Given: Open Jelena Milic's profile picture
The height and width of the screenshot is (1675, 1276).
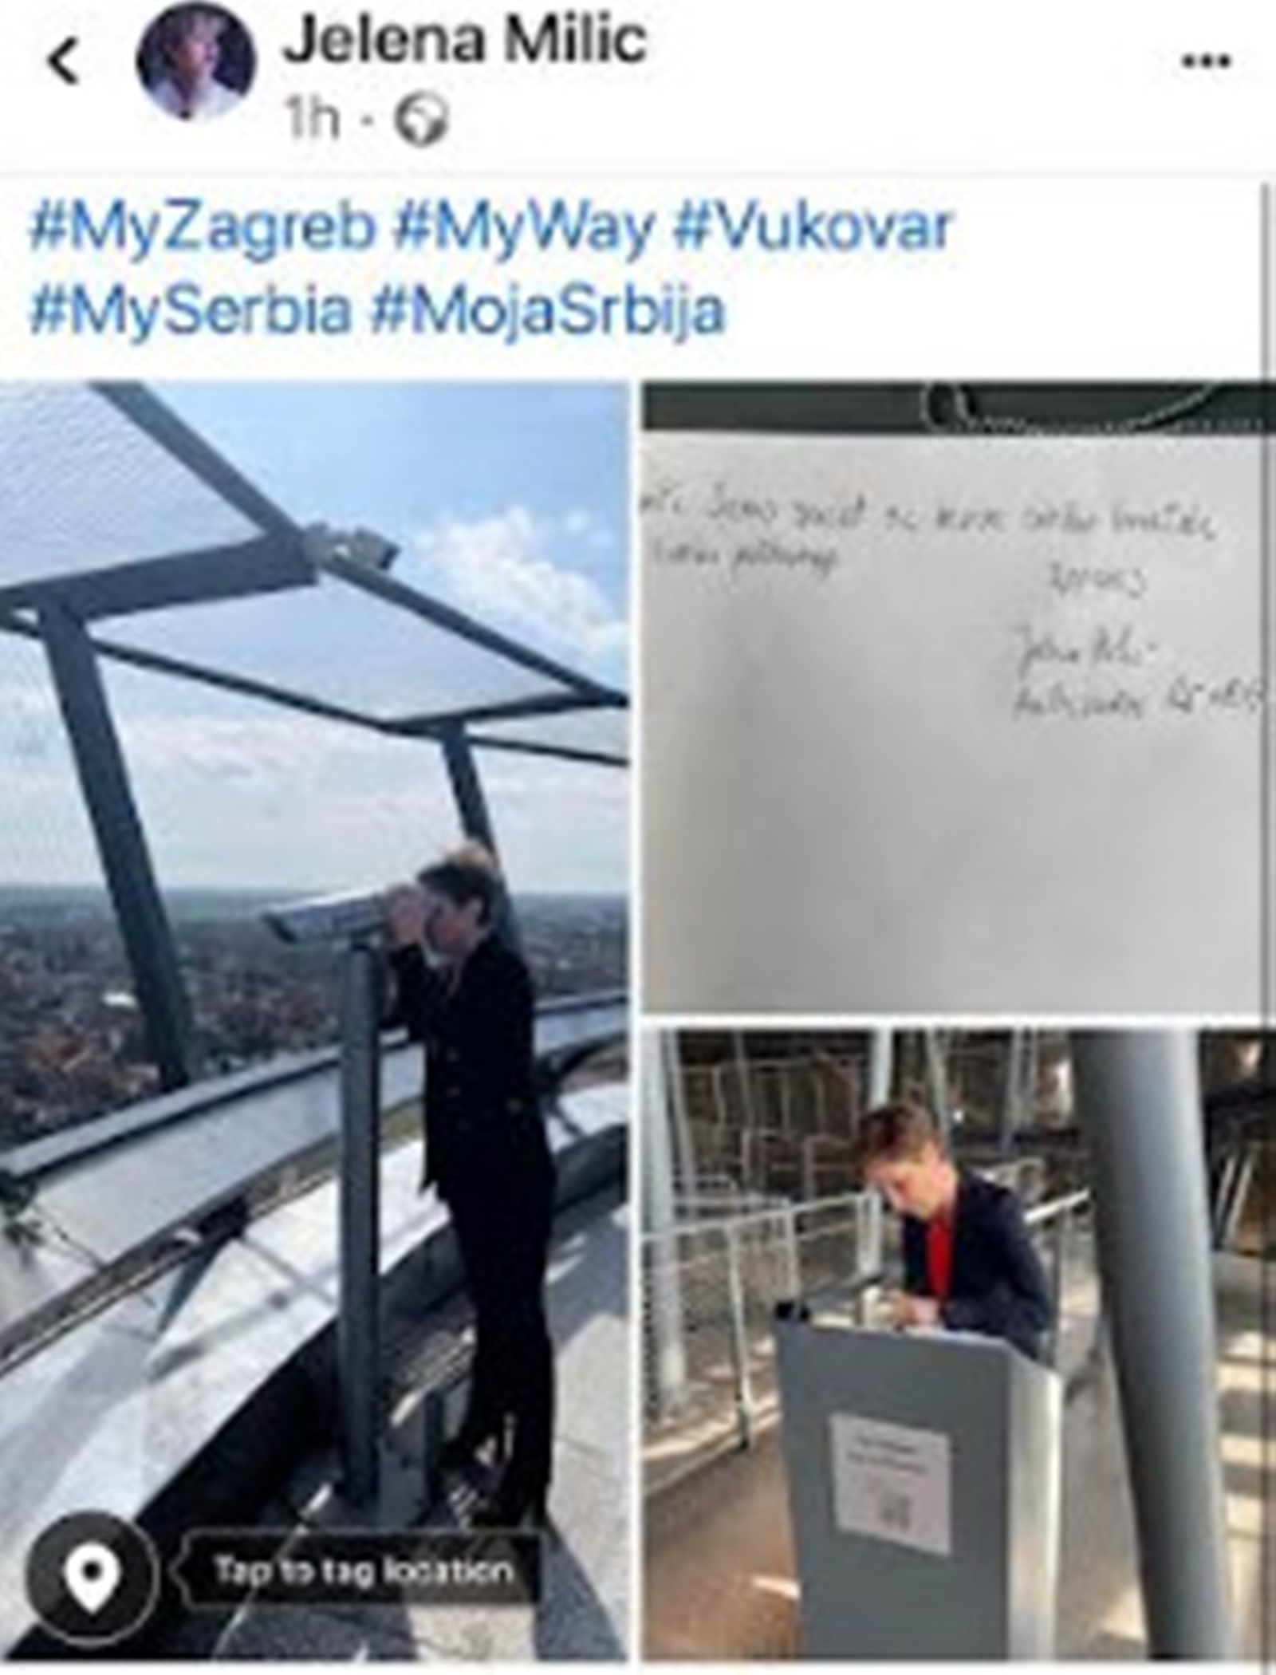Looking at the screenshot, I should point(196,64).
